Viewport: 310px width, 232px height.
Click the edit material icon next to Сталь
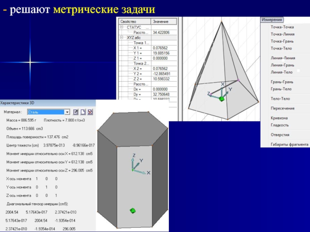coord(76,112)
